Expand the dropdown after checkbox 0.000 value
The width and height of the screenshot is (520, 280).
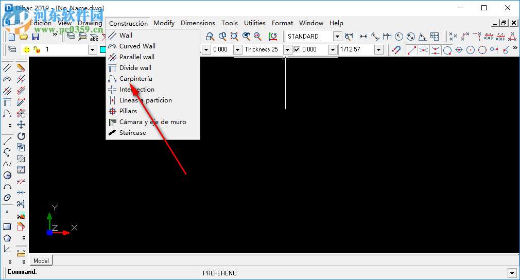pos(333,50)
